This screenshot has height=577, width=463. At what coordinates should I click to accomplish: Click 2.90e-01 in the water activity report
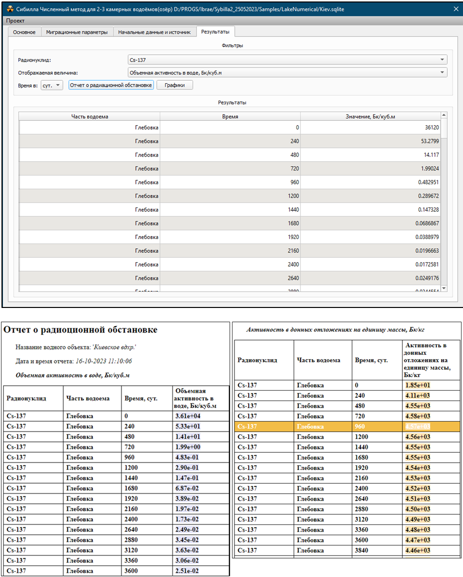[187, 467]
